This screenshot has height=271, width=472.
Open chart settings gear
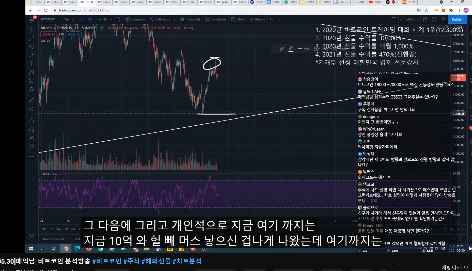[x=425, y=19]
